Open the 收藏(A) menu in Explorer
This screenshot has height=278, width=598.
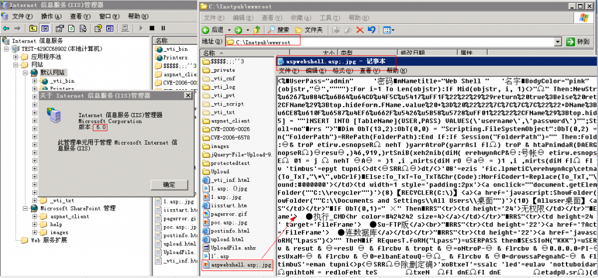(x=302, y=18)
